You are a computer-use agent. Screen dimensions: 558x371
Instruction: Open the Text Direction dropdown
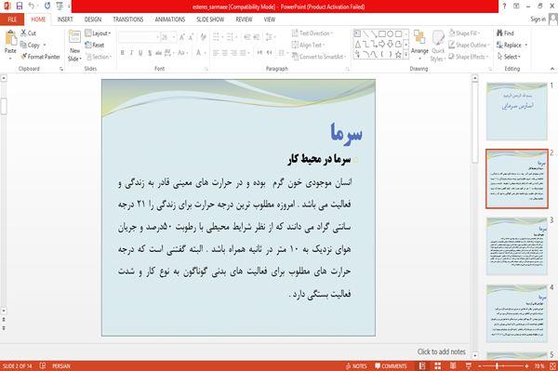(312, 33)
